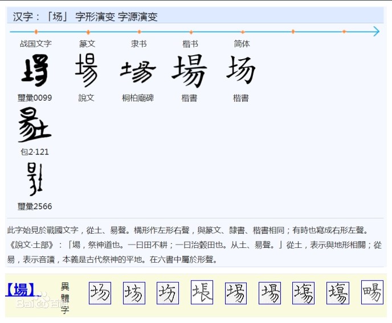Click the 楷書 caption under simplified 场
This screenshot has width=392, height=323.
(241, 98)
